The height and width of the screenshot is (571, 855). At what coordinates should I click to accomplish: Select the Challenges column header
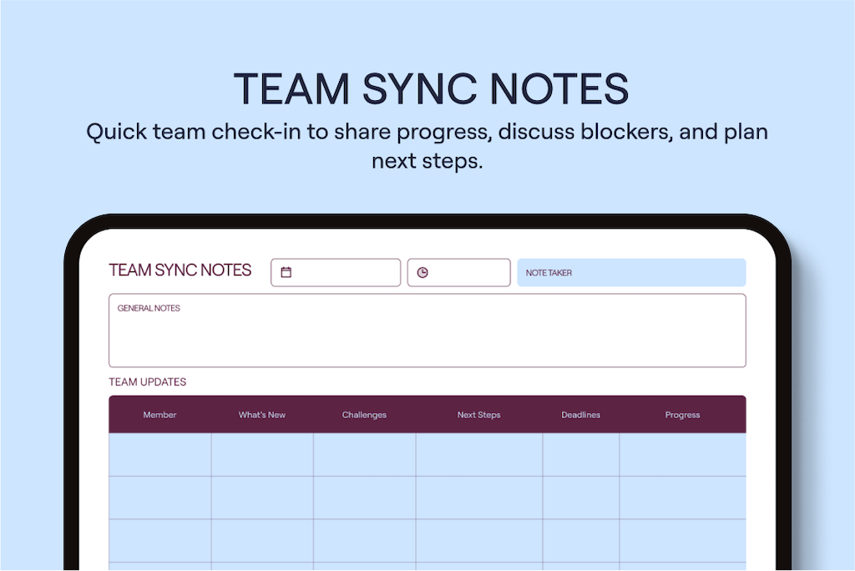point(364,415)
